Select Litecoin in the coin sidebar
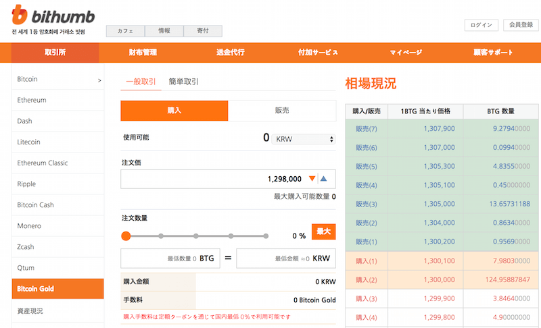This screenshot has width=541, height=328. coord(57,142)
